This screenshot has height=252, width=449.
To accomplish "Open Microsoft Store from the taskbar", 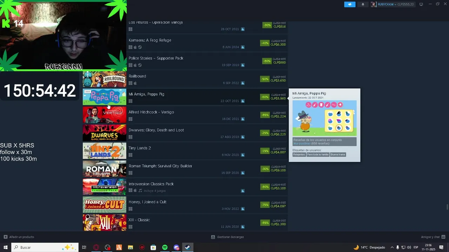I will point(153,247).
